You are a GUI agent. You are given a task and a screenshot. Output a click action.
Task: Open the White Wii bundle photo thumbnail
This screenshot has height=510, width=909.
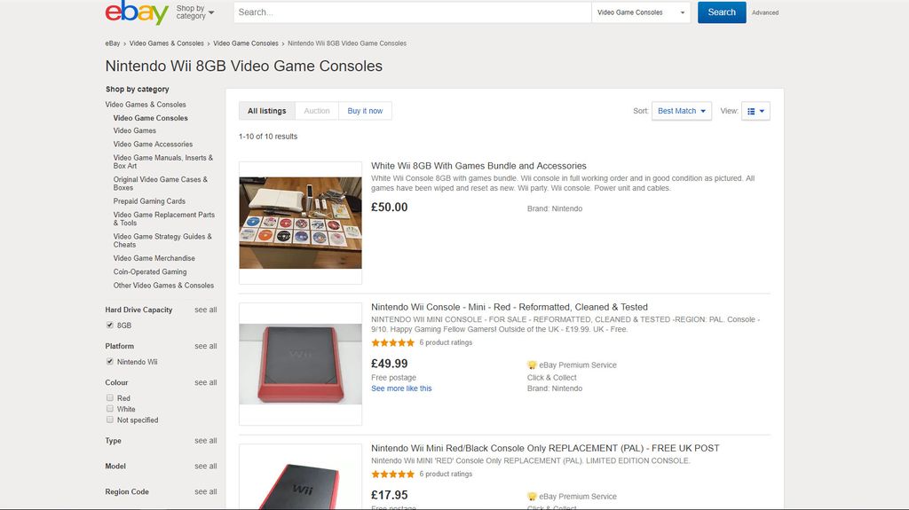point(300,224)
